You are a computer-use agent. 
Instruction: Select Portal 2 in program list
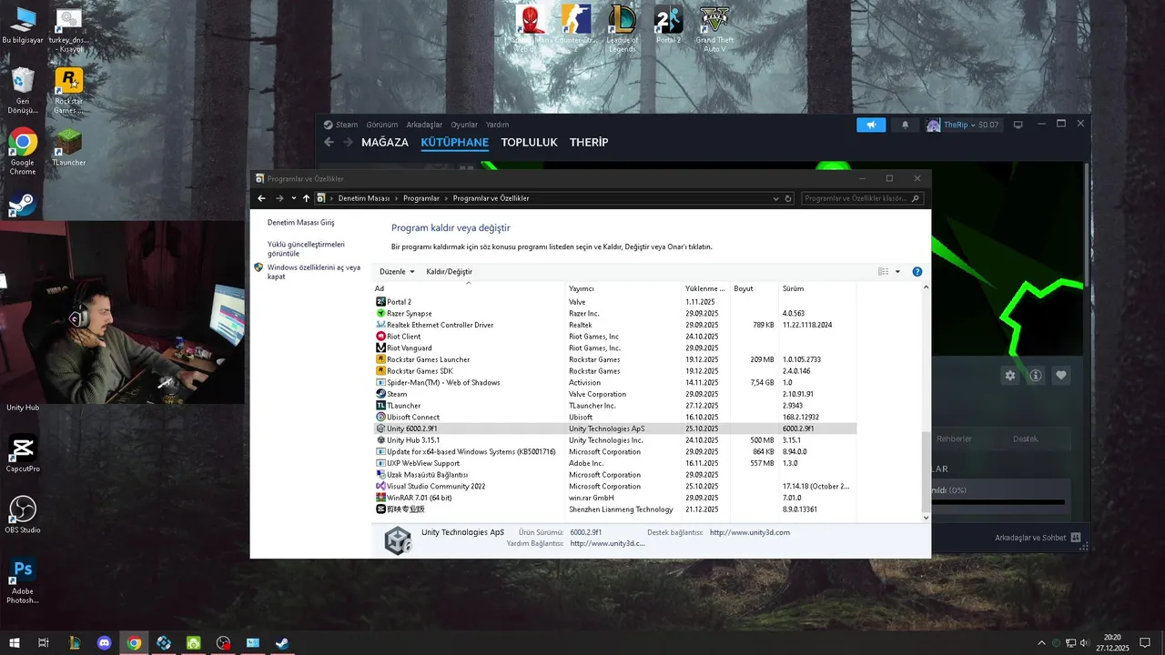tap(614, 302)
